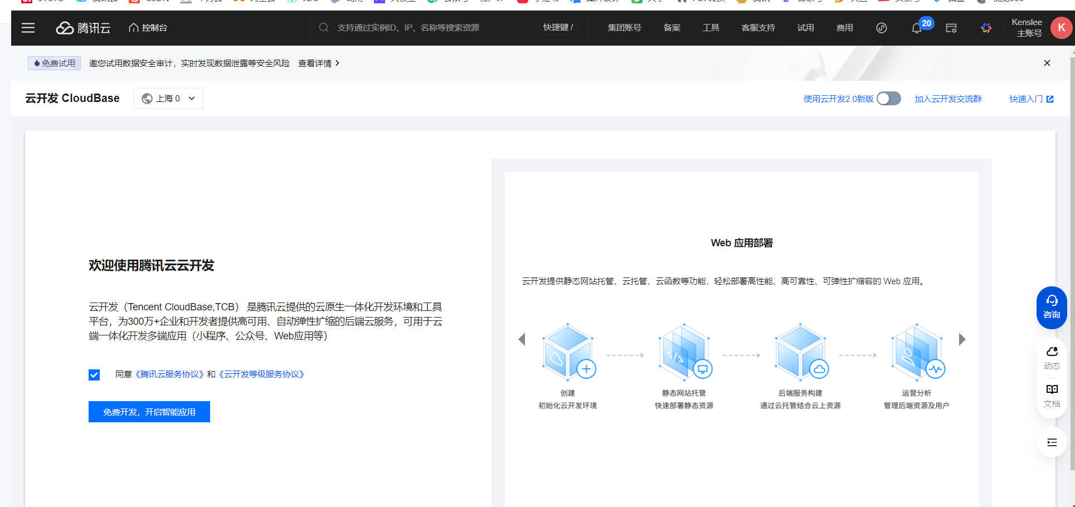
Task: Click the 欢迎使用腾讯云云开发 heading
Action: coord(152,265)
